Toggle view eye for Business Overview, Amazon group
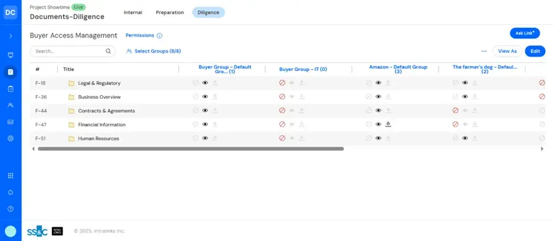Screen dimensions: 553x241 point(379,97)
